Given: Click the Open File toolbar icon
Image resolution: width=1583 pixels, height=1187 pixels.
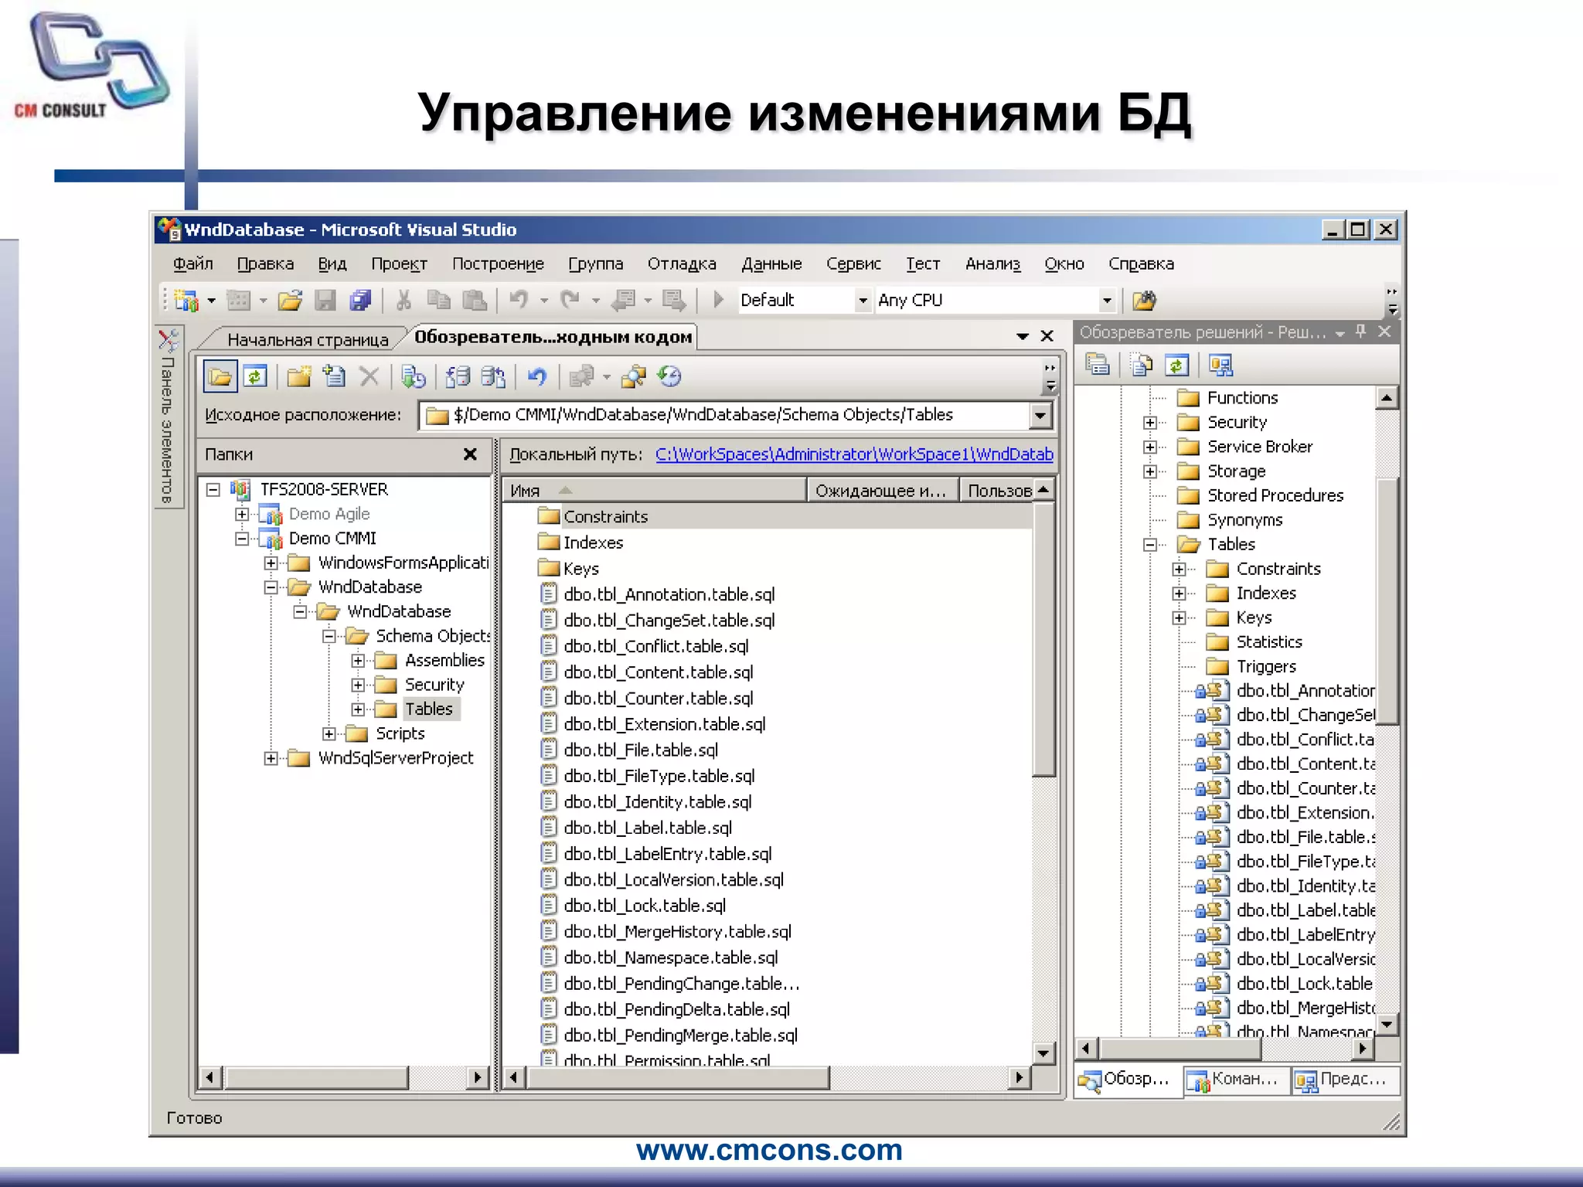Looking at the screenshot, I should pyautogui.click(x=290, y=300).
